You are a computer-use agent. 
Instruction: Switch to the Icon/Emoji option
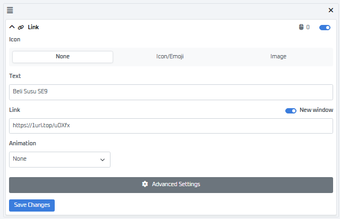point(170,57)
